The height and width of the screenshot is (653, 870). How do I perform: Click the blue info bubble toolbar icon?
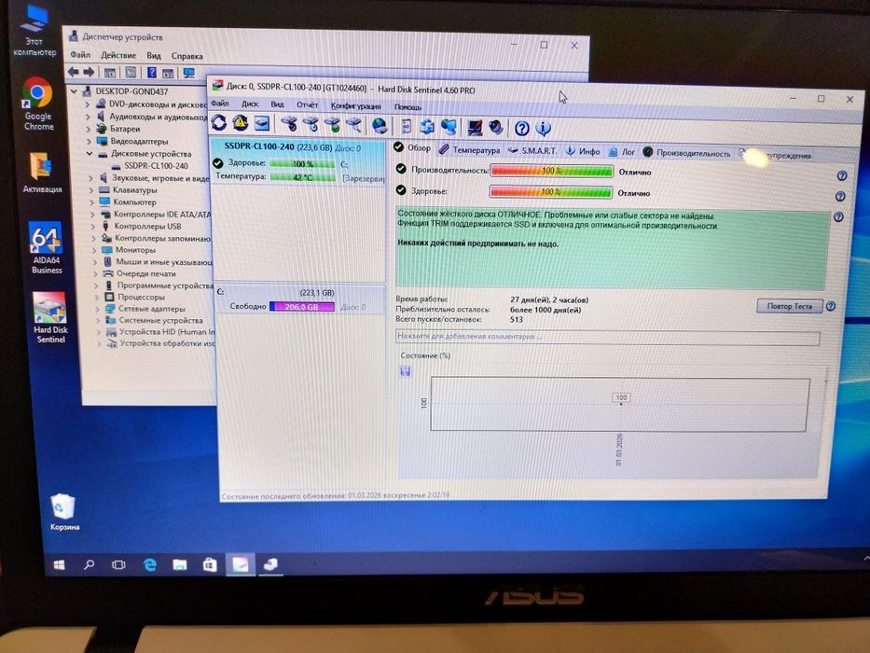(544, 129)
